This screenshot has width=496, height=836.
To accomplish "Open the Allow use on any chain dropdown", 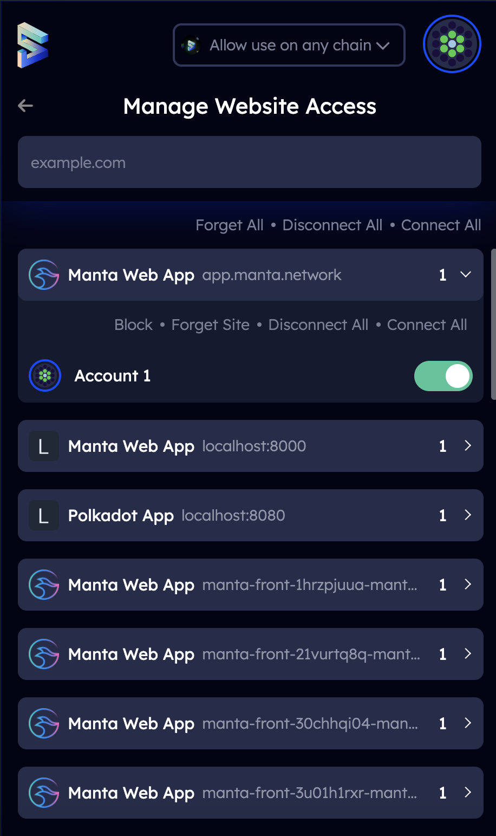I will 289,45.
